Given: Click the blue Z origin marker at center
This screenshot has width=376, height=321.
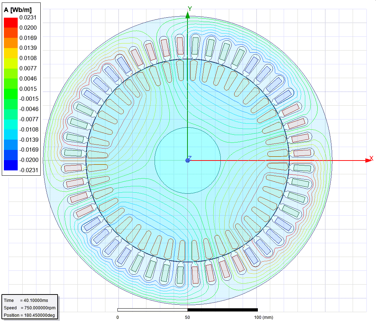Looking at the screenshot, I should tap(187, 160).
